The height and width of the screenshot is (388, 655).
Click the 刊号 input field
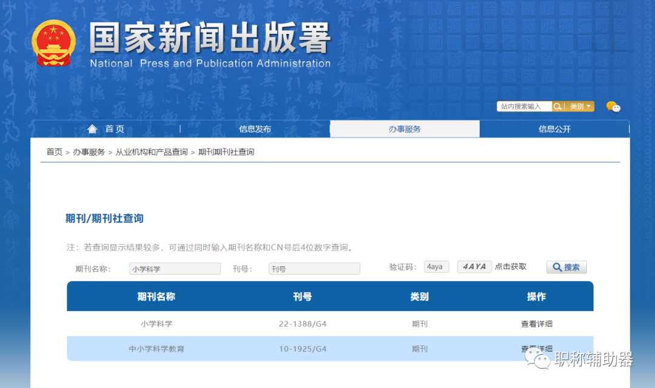(314, 268)
